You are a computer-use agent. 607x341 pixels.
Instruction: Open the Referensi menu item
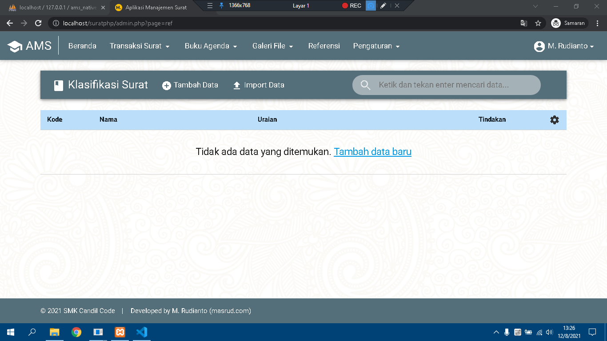click(324, 46)
